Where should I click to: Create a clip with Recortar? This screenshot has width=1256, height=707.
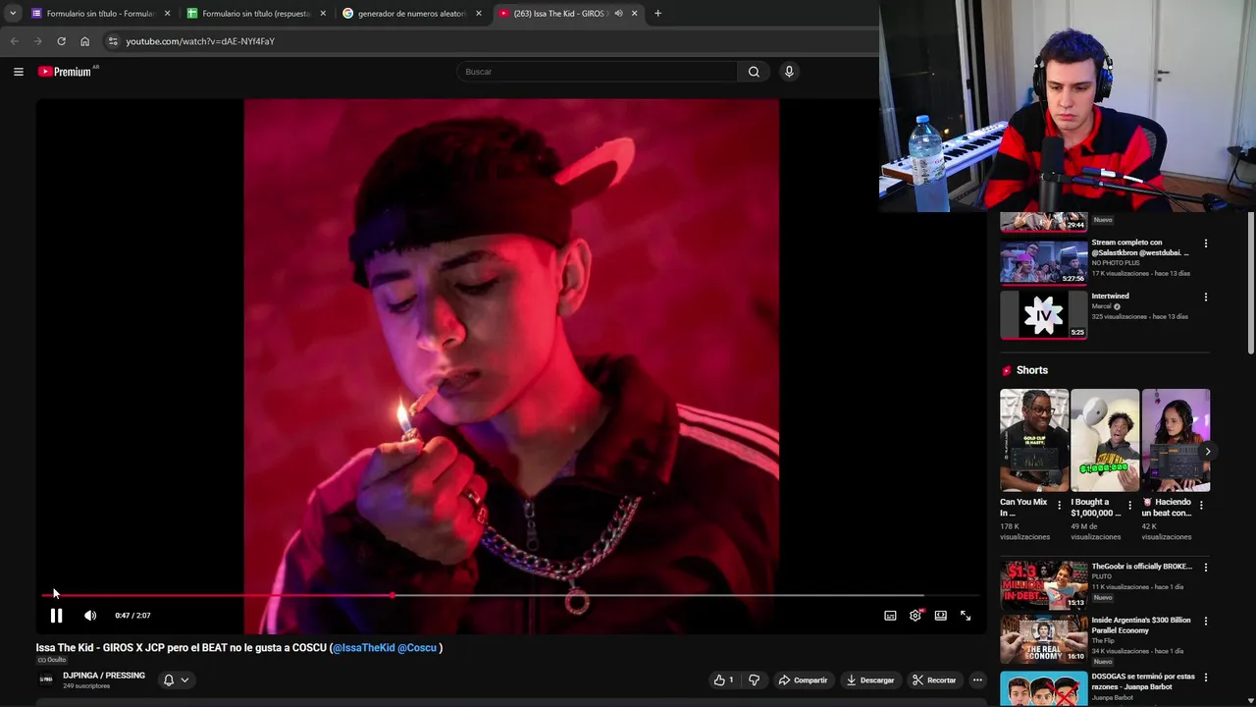pyautogui.click(x=934, y=680)
